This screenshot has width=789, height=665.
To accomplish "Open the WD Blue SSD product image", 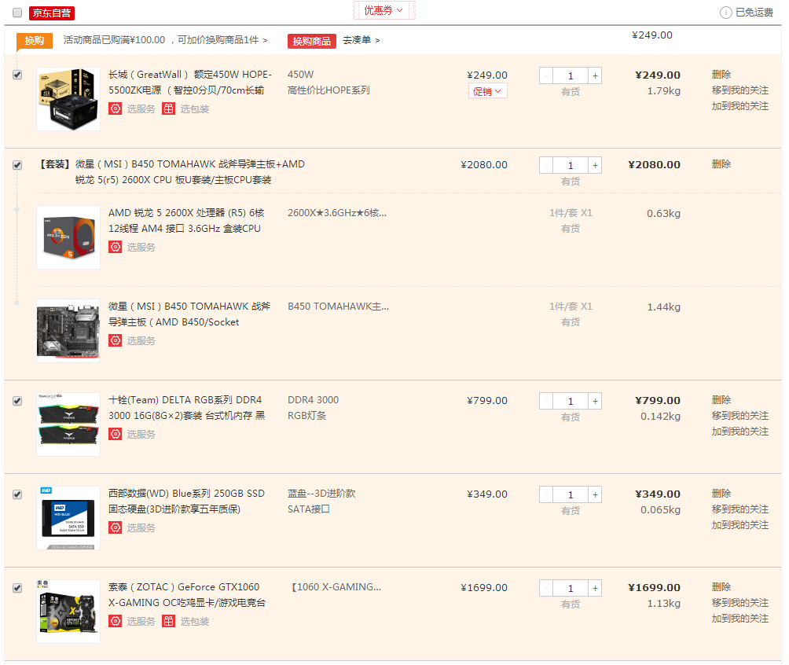I will tap(68, 518).
